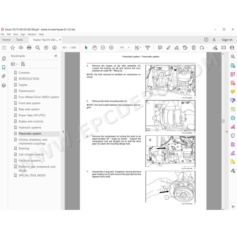The width and height of the screenshot is (237, 237).
Task: Open More Tools wrench icon
Action: point(233,171)
